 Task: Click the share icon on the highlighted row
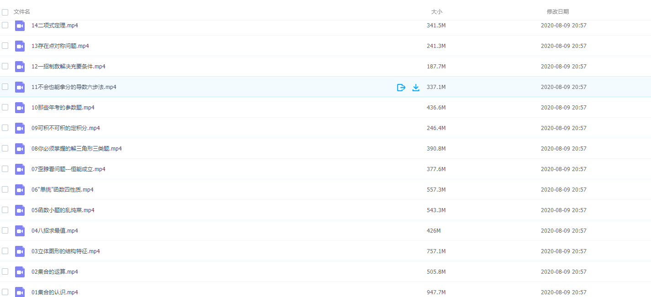401,88
